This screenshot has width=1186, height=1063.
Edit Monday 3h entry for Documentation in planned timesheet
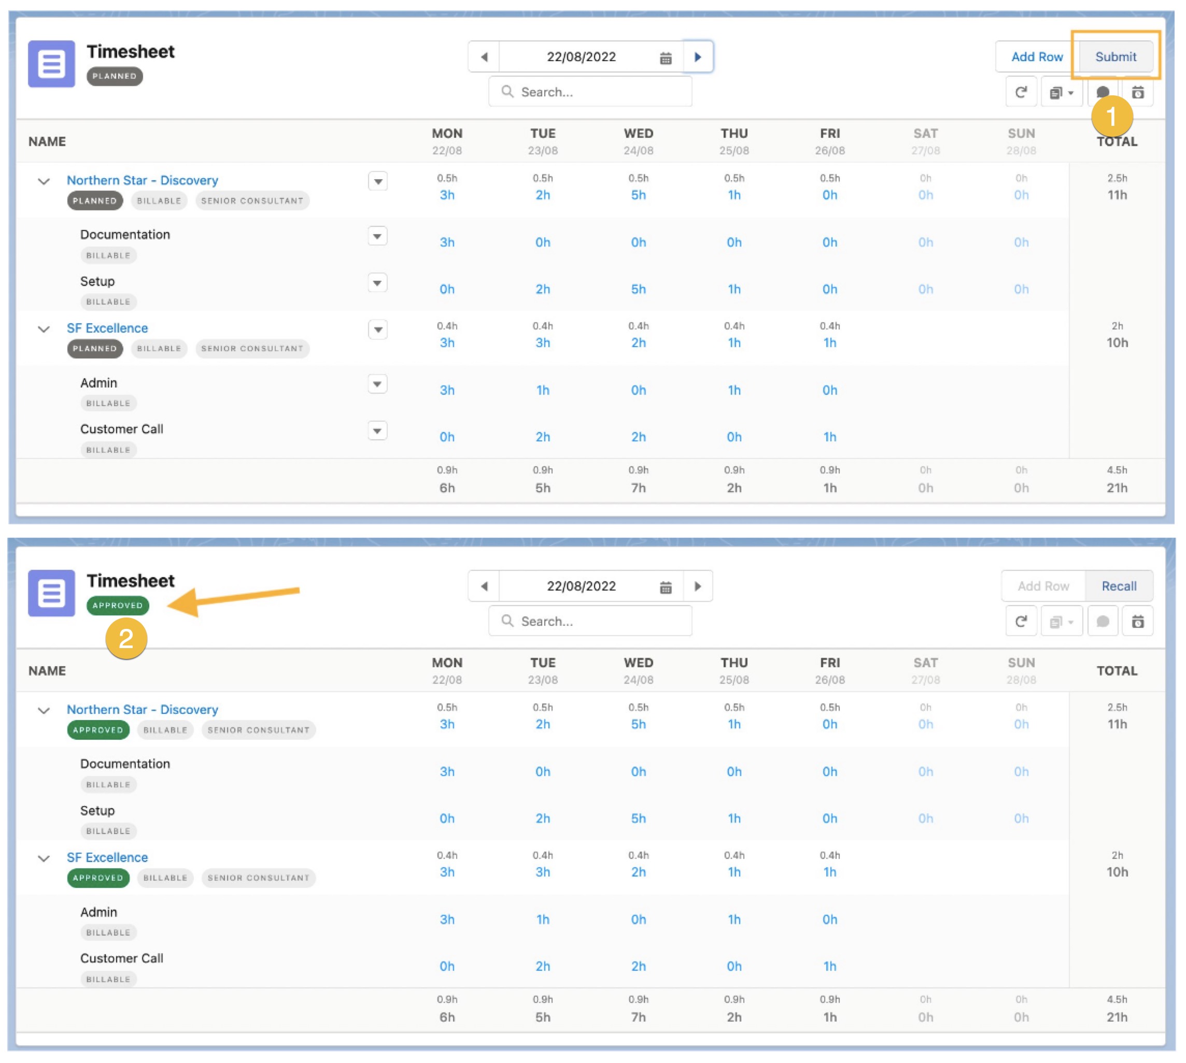pos(447,242)
